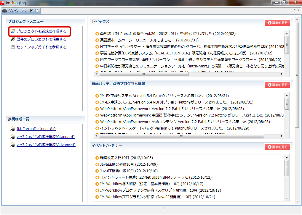Click arrow icon beside 中国語(簡体字)コンテンツ entry
The width and height of the screenshot is (302, 215).
click(97, 115)
